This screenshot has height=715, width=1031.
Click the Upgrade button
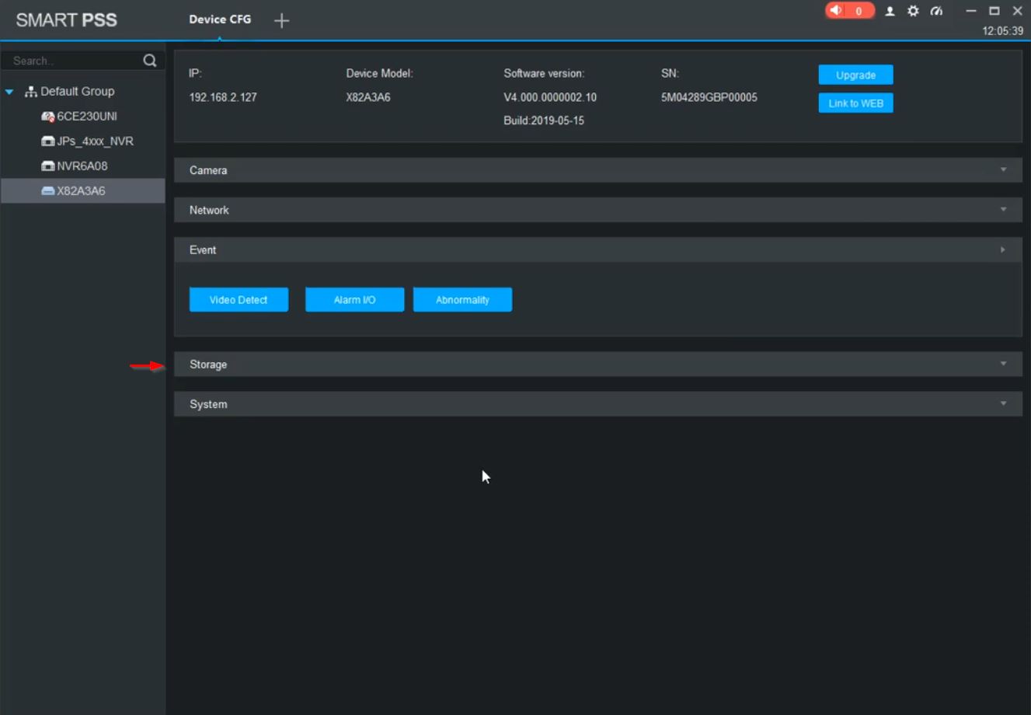pyautogui.click(x=855, y=75)
